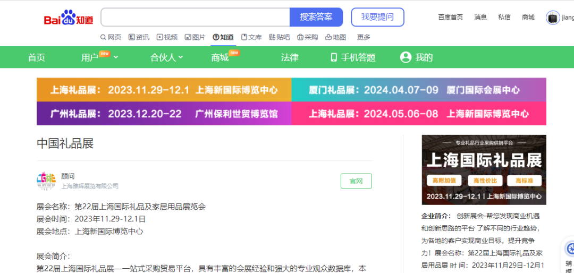
Task: Click the 顾问 author name
Action: click(67, 176)
